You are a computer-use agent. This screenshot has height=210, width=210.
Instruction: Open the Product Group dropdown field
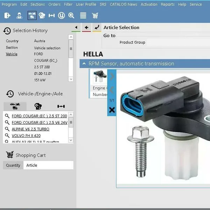(178, 42)
